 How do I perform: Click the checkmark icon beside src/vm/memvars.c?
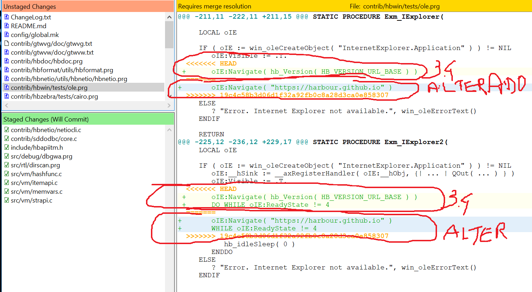6,191
